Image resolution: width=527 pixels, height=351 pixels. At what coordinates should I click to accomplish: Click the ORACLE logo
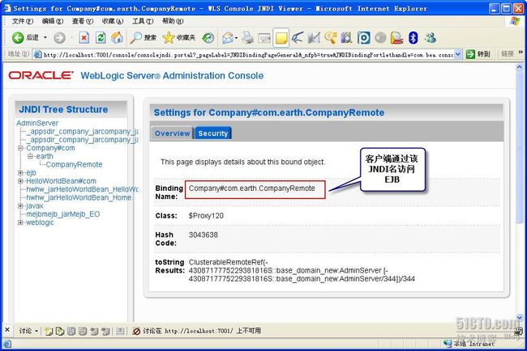point(41,75)
